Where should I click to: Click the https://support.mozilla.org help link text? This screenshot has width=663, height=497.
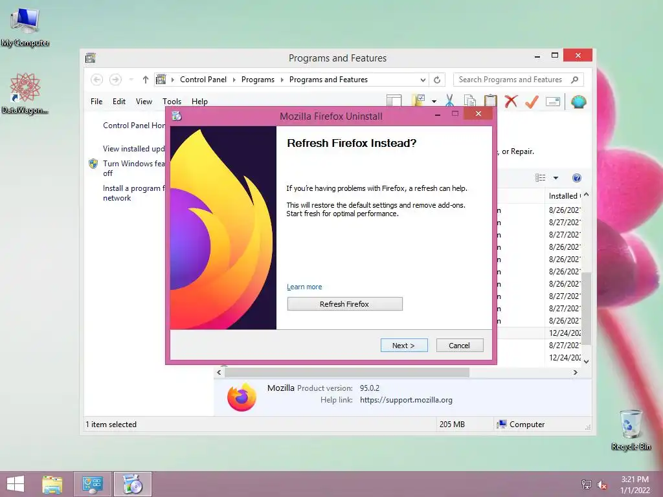tap(406, 400)
